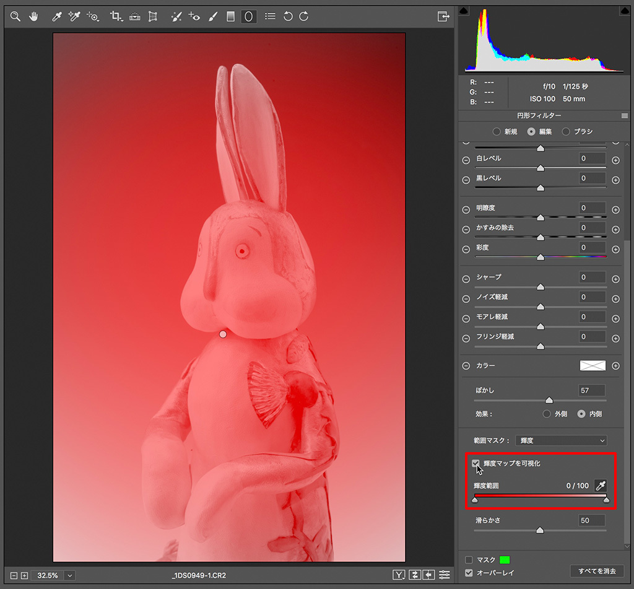This screenshot has width=634, height=589.
Task: Select the Hand tool
Action: pos(33,17)
